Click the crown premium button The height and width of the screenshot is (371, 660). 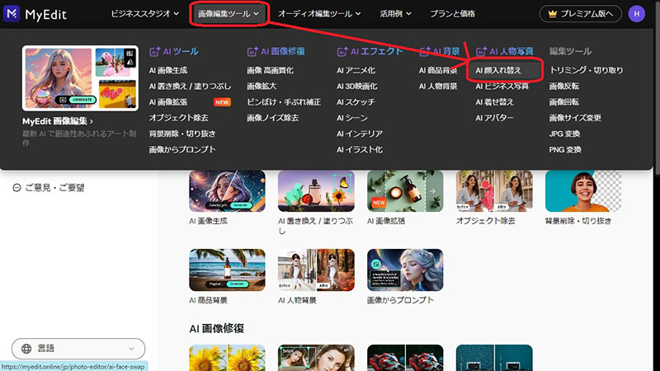point(581,14)
